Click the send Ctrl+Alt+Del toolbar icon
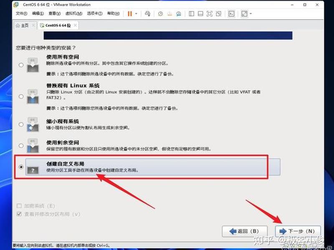The width and height of the screenshot is (334, 250). pos(147,14)
